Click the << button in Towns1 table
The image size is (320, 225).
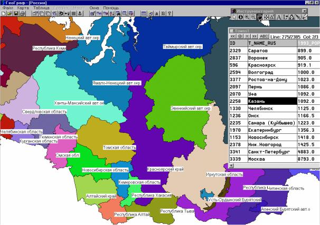pyautogui.click(x=233, y=36)
